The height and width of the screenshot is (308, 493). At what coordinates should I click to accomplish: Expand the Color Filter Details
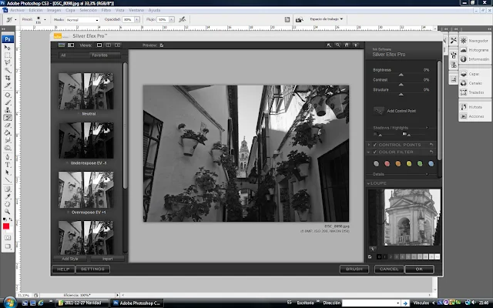tap(427, 174)
